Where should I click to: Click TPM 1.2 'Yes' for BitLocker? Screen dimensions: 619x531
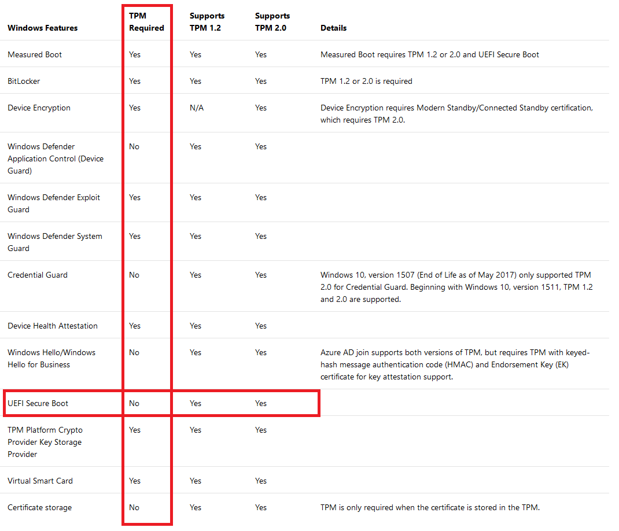tap(196, 81)
